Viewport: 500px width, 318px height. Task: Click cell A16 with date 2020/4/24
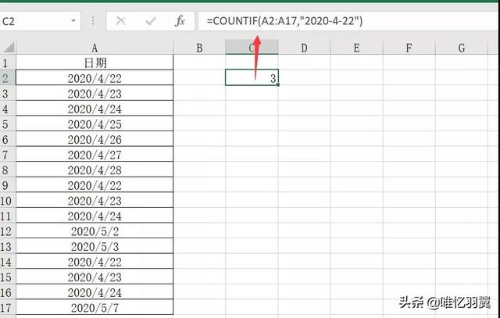tap(95, 292)
